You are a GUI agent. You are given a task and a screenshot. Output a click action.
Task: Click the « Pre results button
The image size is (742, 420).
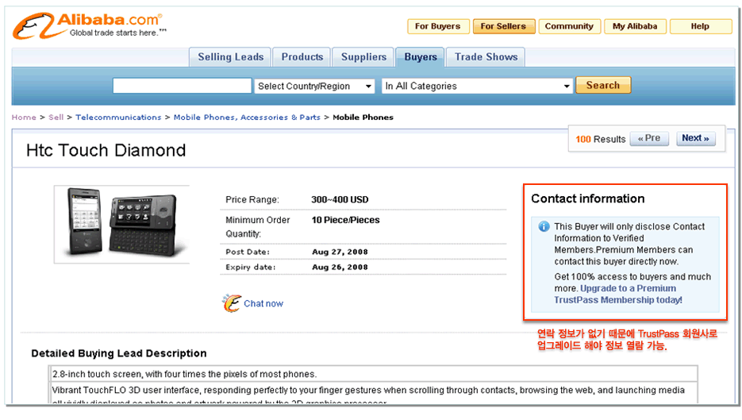(649, 138)
